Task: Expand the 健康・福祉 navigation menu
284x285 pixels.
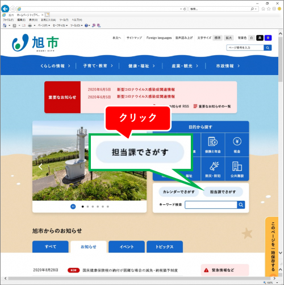Action: 141,66
